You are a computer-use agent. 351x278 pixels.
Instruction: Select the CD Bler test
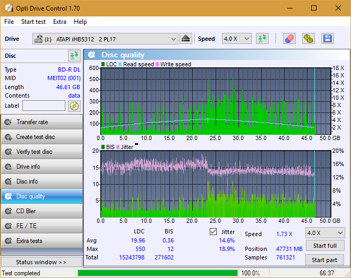[x=42, y=211]
